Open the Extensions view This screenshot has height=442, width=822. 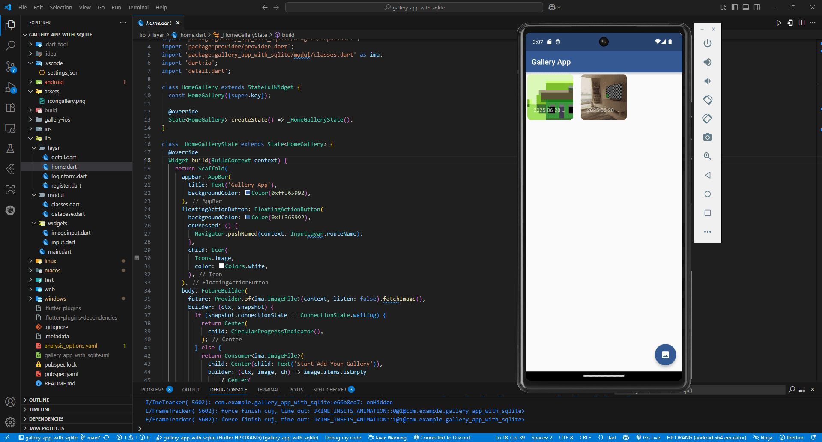(x=10, y=108)
